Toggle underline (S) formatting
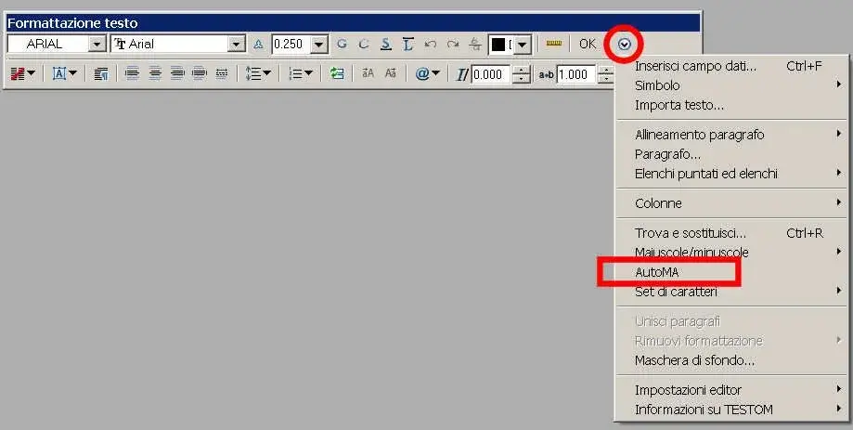Image resolution: width=853 pixels, height=430 pixels. click(x=386, y=44)
